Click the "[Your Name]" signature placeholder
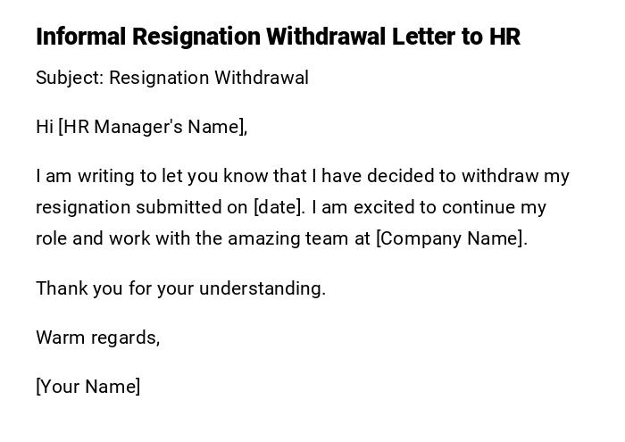The image size is (625, 442). (x=88, y=387)
